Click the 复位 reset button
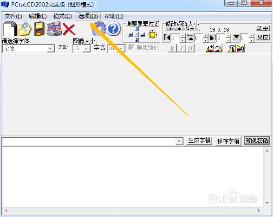The image size is (273, 217). click(263, 38)
